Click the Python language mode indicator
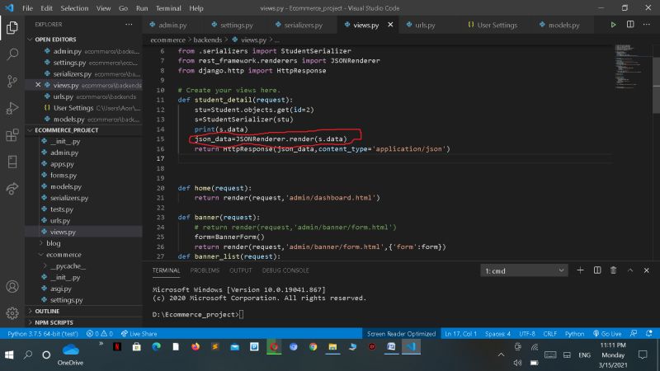The width and height of the screenshot is (660, 371). (574, 334)
